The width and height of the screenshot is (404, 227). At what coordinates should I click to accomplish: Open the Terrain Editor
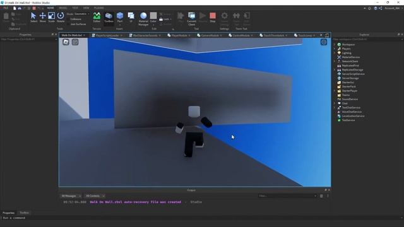coord(97,18)
